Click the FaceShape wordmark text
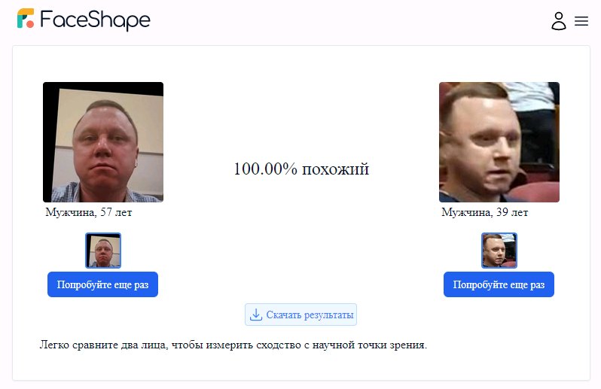Viewport: 601px width, 389px height. pyautogui.click(x=95, y=20)
